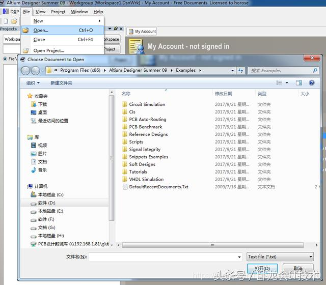
Task: Expand the New submenu
Action: 62,21
